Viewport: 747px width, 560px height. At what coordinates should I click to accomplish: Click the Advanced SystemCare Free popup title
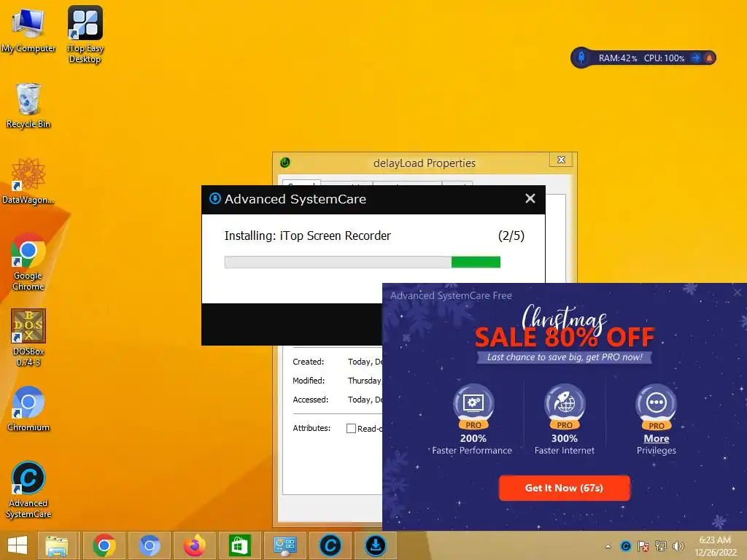pyautogui.click(x=451, y=296)
